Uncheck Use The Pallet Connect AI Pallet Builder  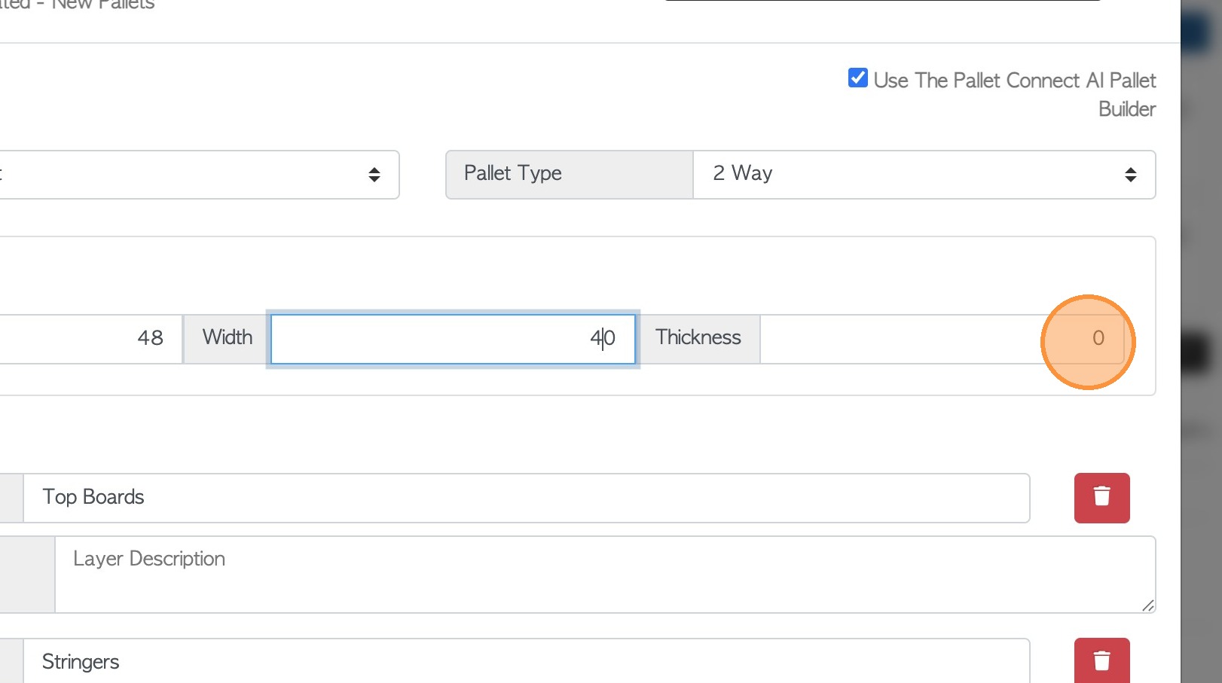(x=857, y=78)
